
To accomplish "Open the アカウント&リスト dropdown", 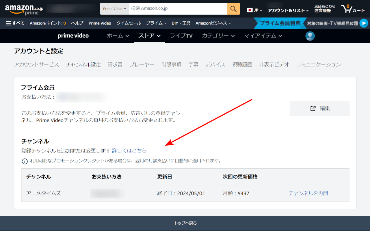I will 288,10.
